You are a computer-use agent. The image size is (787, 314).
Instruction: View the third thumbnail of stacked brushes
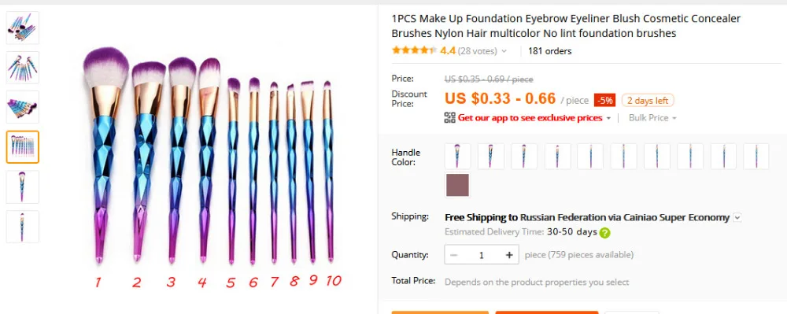point(23,107)
